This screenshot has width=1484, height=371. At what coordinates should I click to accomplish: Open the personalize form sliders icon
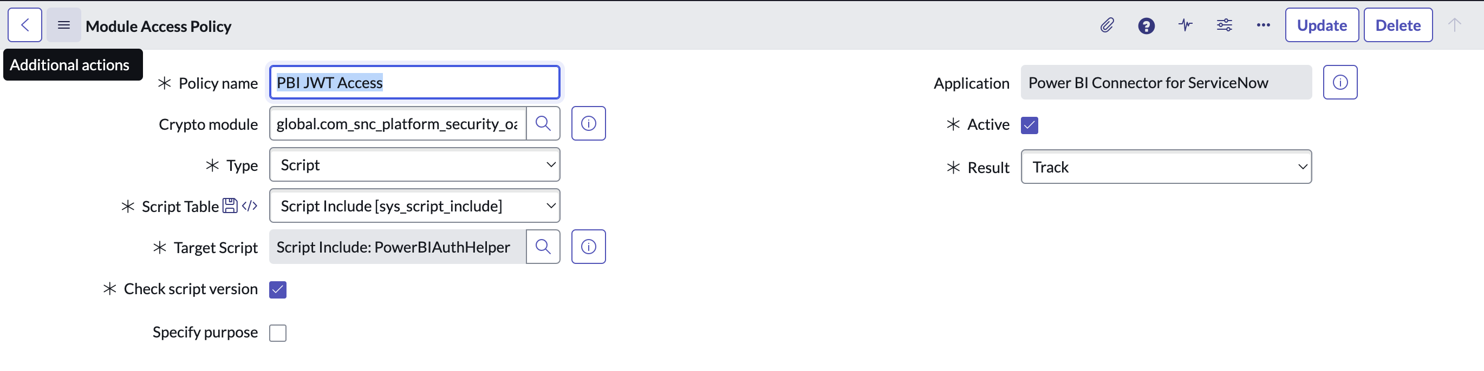[x=1224, y=25]
